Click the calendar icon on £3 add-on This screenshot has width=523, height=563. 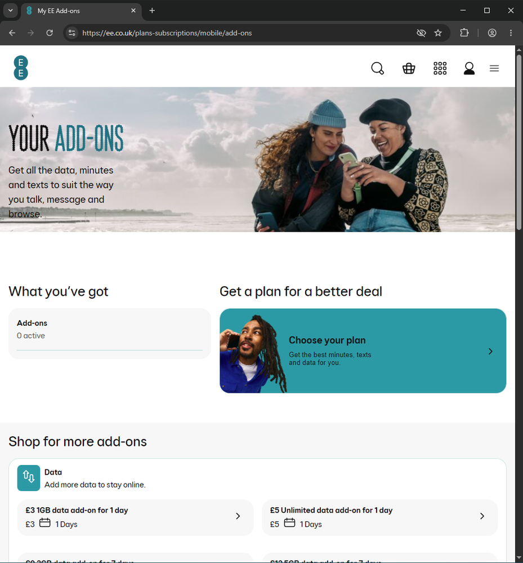pyautogui.click(x=45, y=522)
